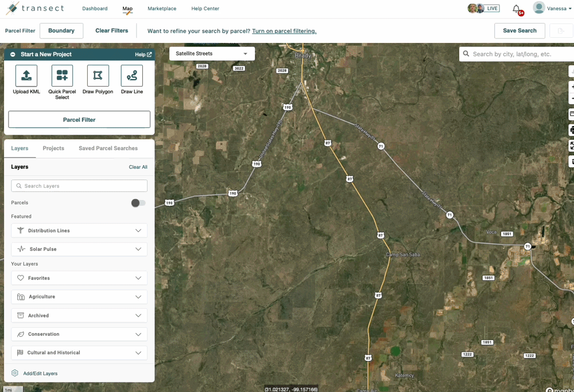Toggle the Parcels layer switch

pyautogui.click(x=138, y=203)
